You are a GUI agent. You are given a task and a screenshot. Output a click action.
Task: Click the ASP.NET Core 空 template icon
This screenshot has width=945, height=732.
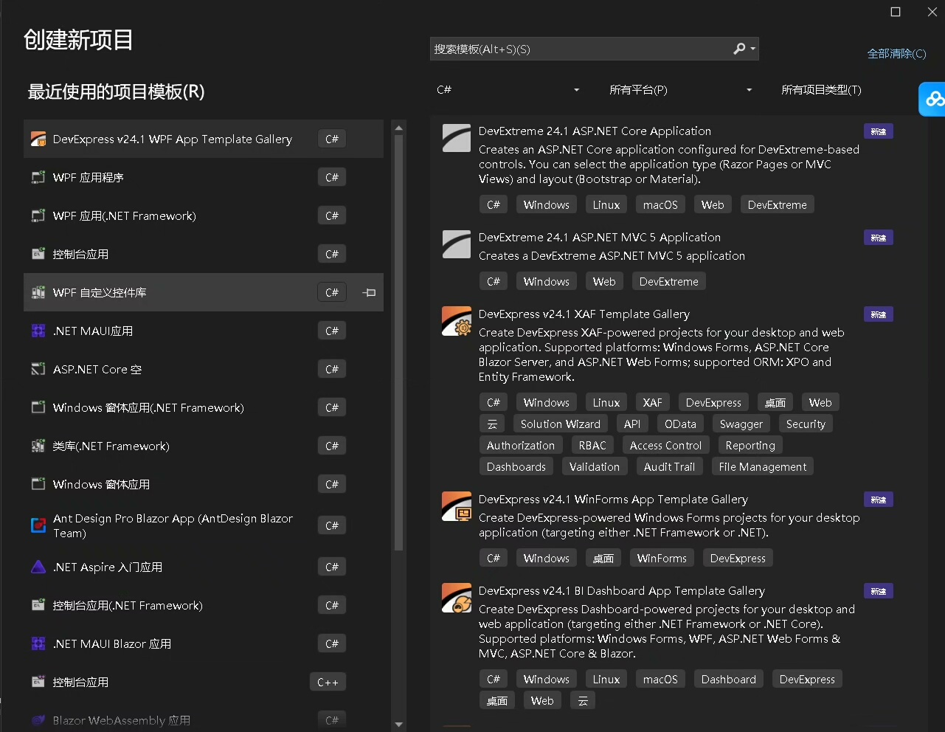(x=38, y=369)
